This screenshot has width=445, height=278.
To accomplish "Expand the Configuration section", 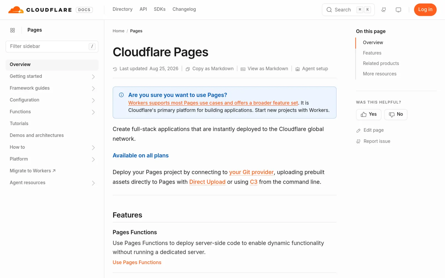I will [x=93, y=100].
